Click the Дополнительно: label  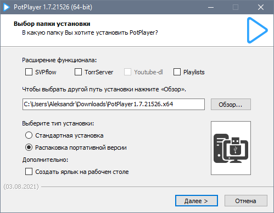click(x=45, y=160)
